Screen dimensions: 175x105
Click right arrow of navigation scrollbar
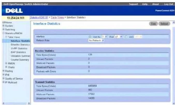tap(29, 103)
